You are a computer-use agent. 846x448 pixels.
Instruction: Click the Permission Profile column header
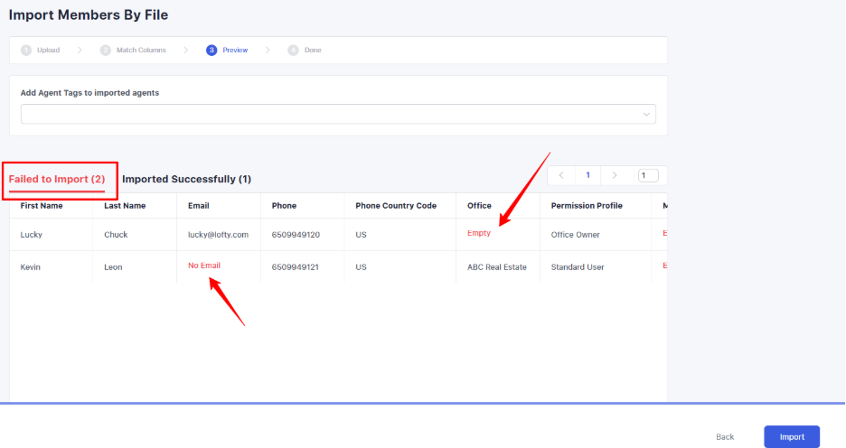(x=587, y=206)
